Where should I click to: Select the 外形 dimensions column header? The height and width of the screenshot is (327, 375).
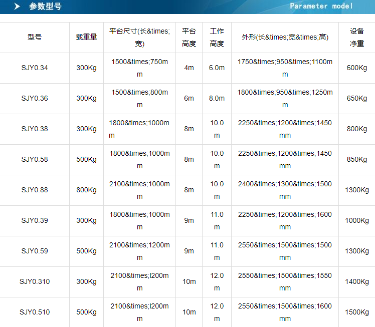click(285, 37)
